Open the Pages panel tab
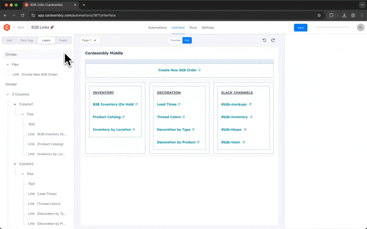367x229 pixels. 63,40
